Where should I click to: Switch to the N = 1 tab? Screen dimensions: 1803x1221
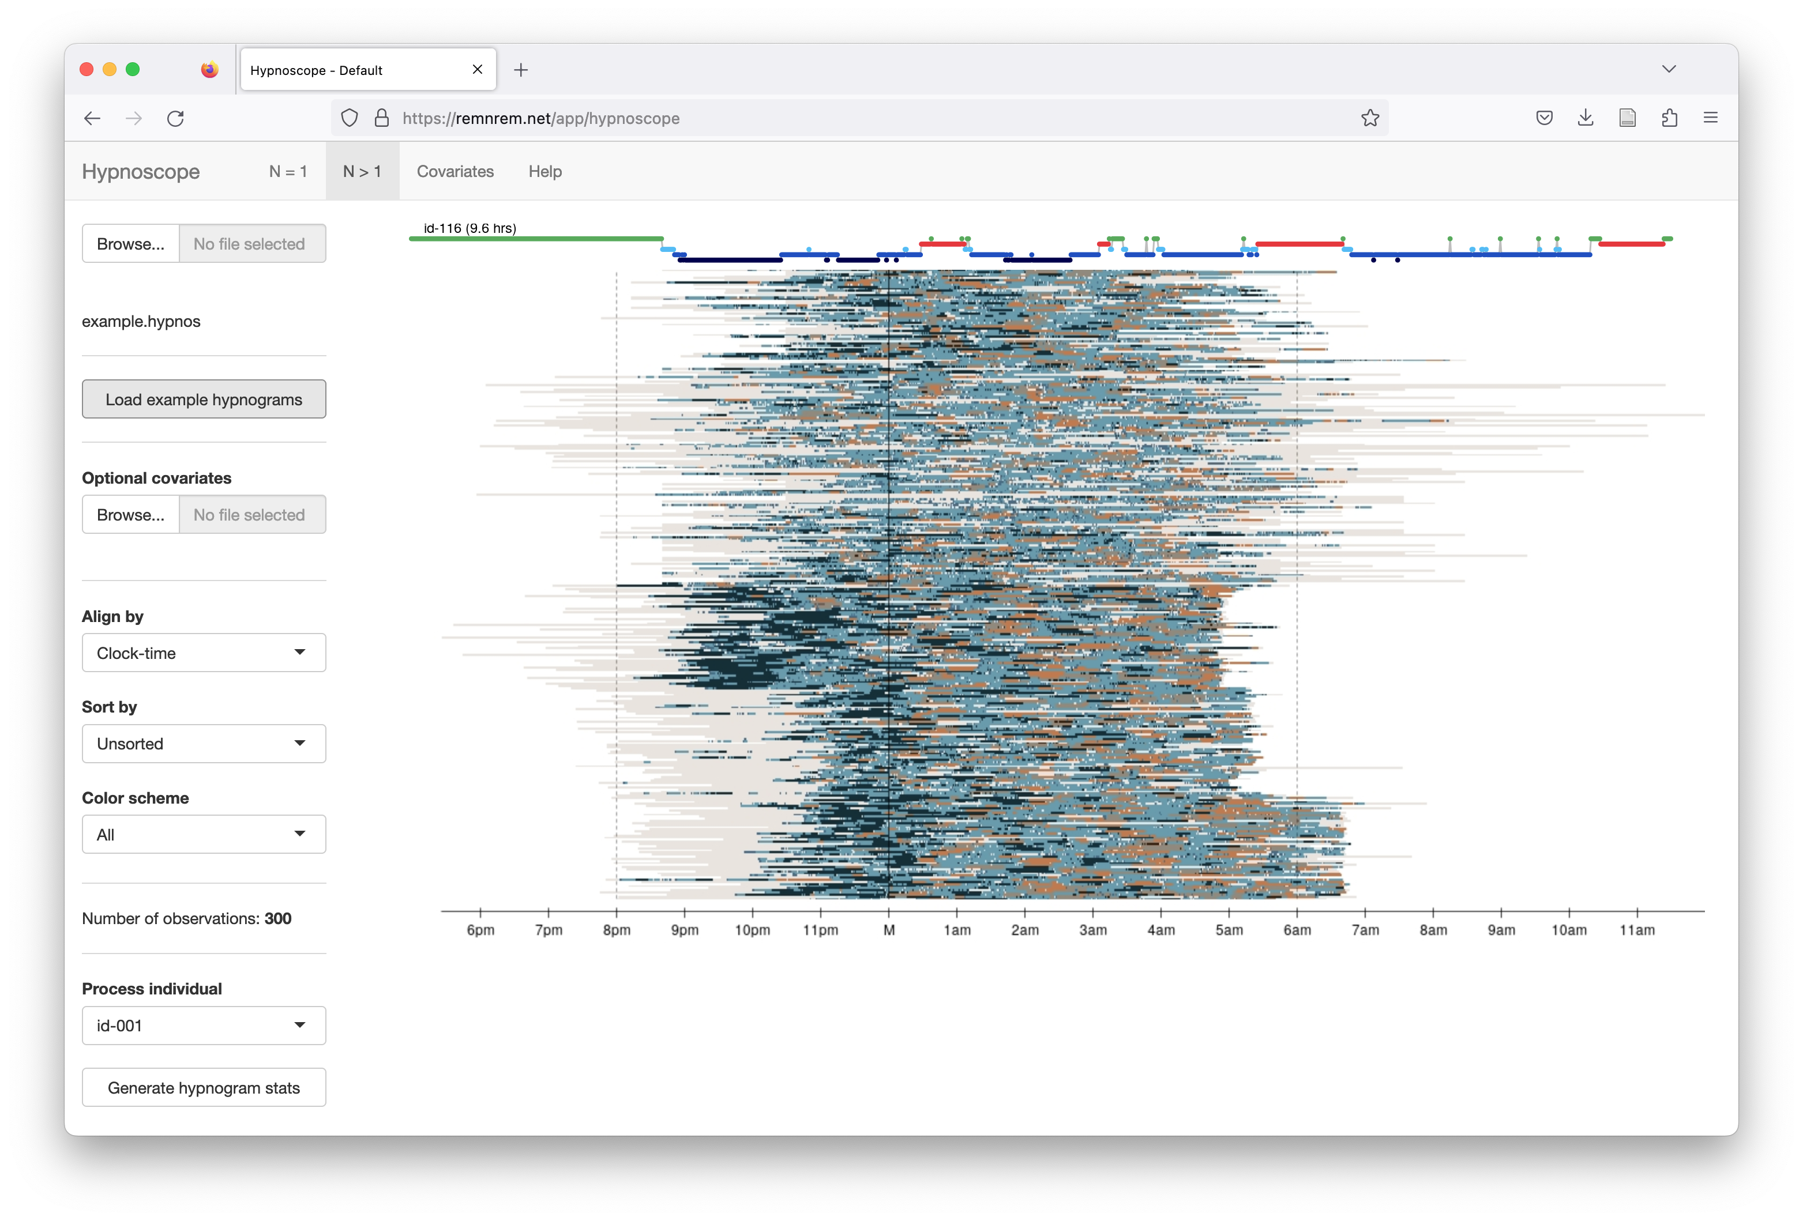(x=288, y=171)
